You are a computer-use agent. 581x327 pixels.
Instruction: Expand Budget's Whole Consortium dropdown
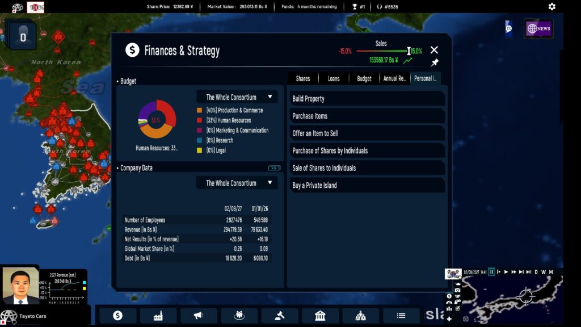coord(237,97)
